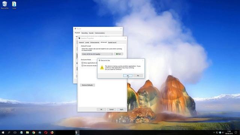Launch Firefox from the taskbar
Screen dimensions: 240x135
click(x=52, y=132)
